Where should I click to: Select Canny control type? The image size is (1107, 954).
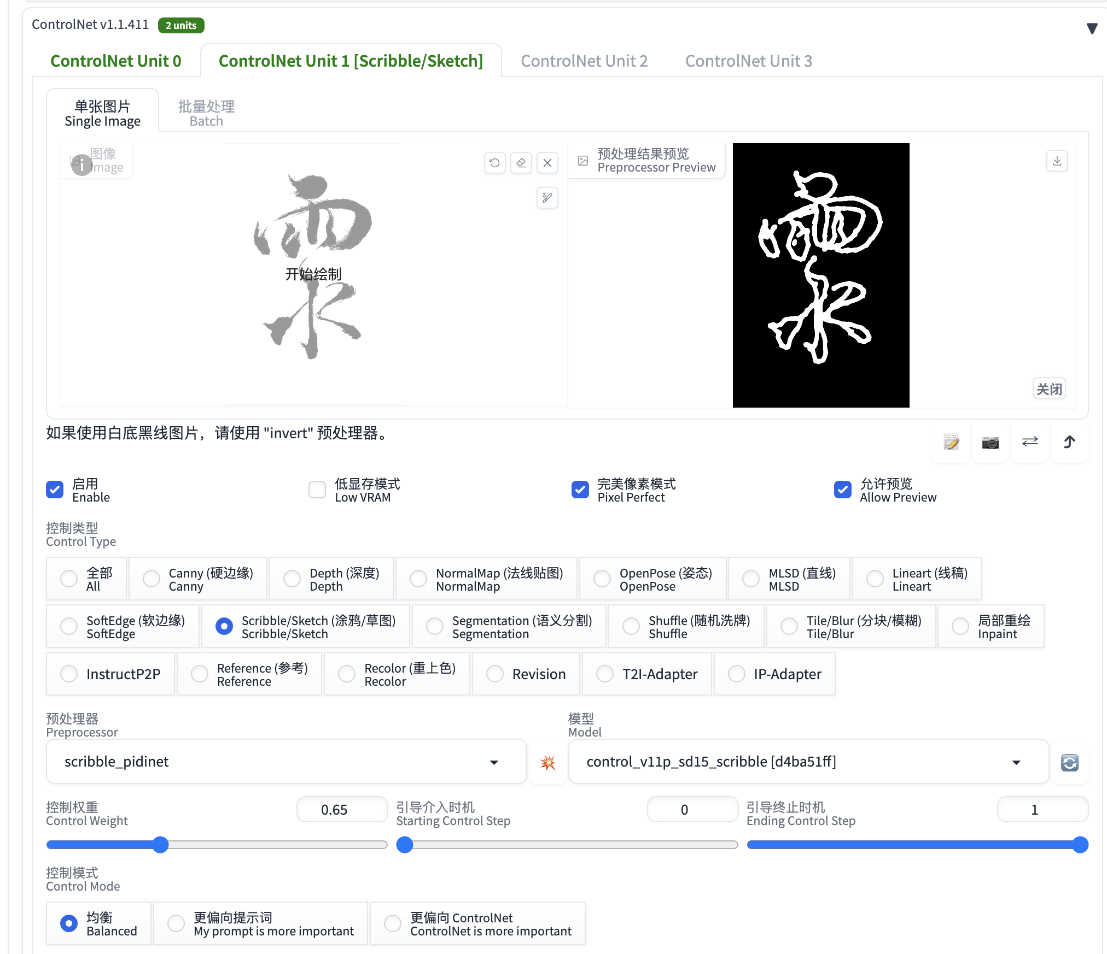[x=198, y=579]
